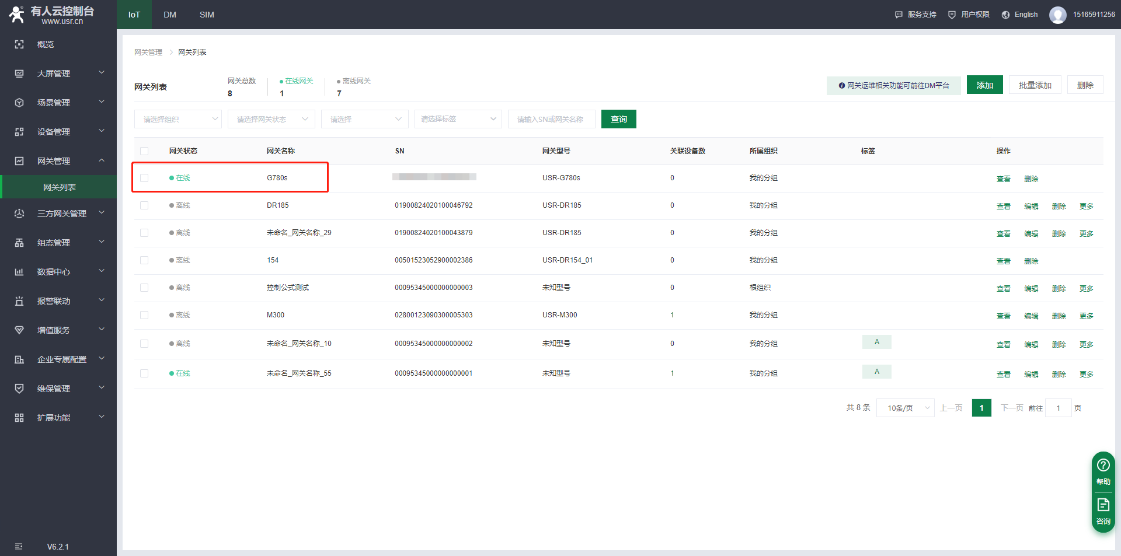Select the M300 gateway row checkbox

click(144, 315)
